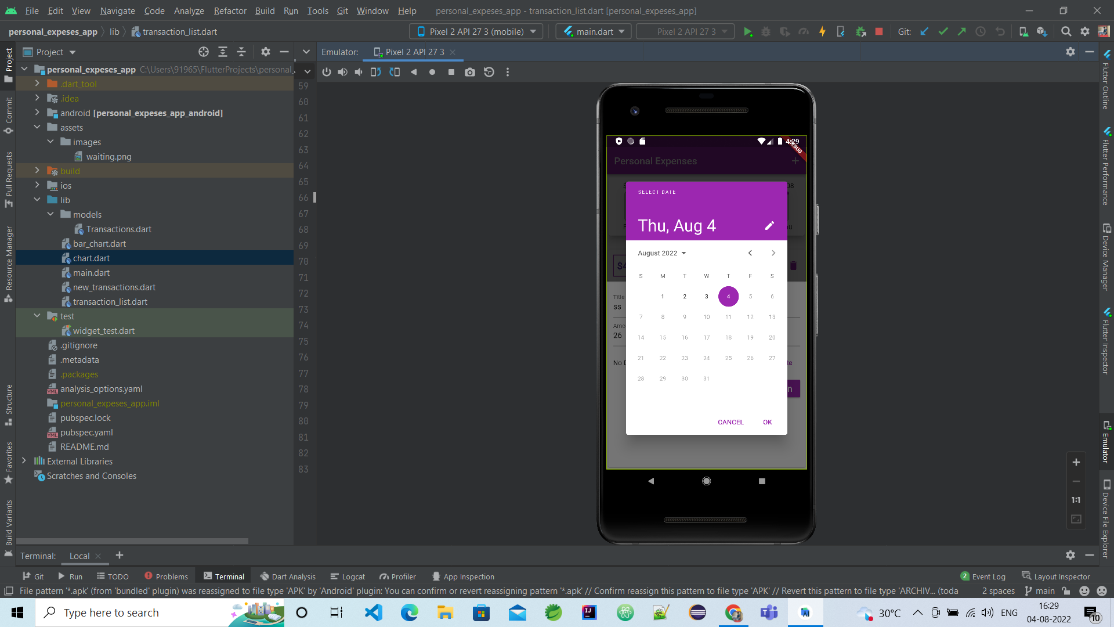Run the app with green play button
Viewport: 1114px width, 627px height.
pyautogui.click(x=748, y=32)
